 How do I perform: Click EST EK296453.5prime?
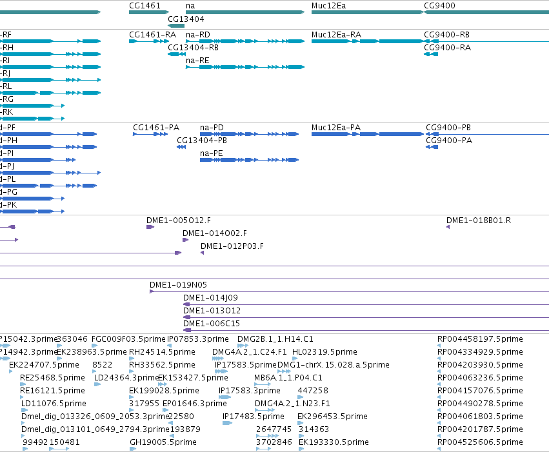pyautogui.click(x=332, y=417)
